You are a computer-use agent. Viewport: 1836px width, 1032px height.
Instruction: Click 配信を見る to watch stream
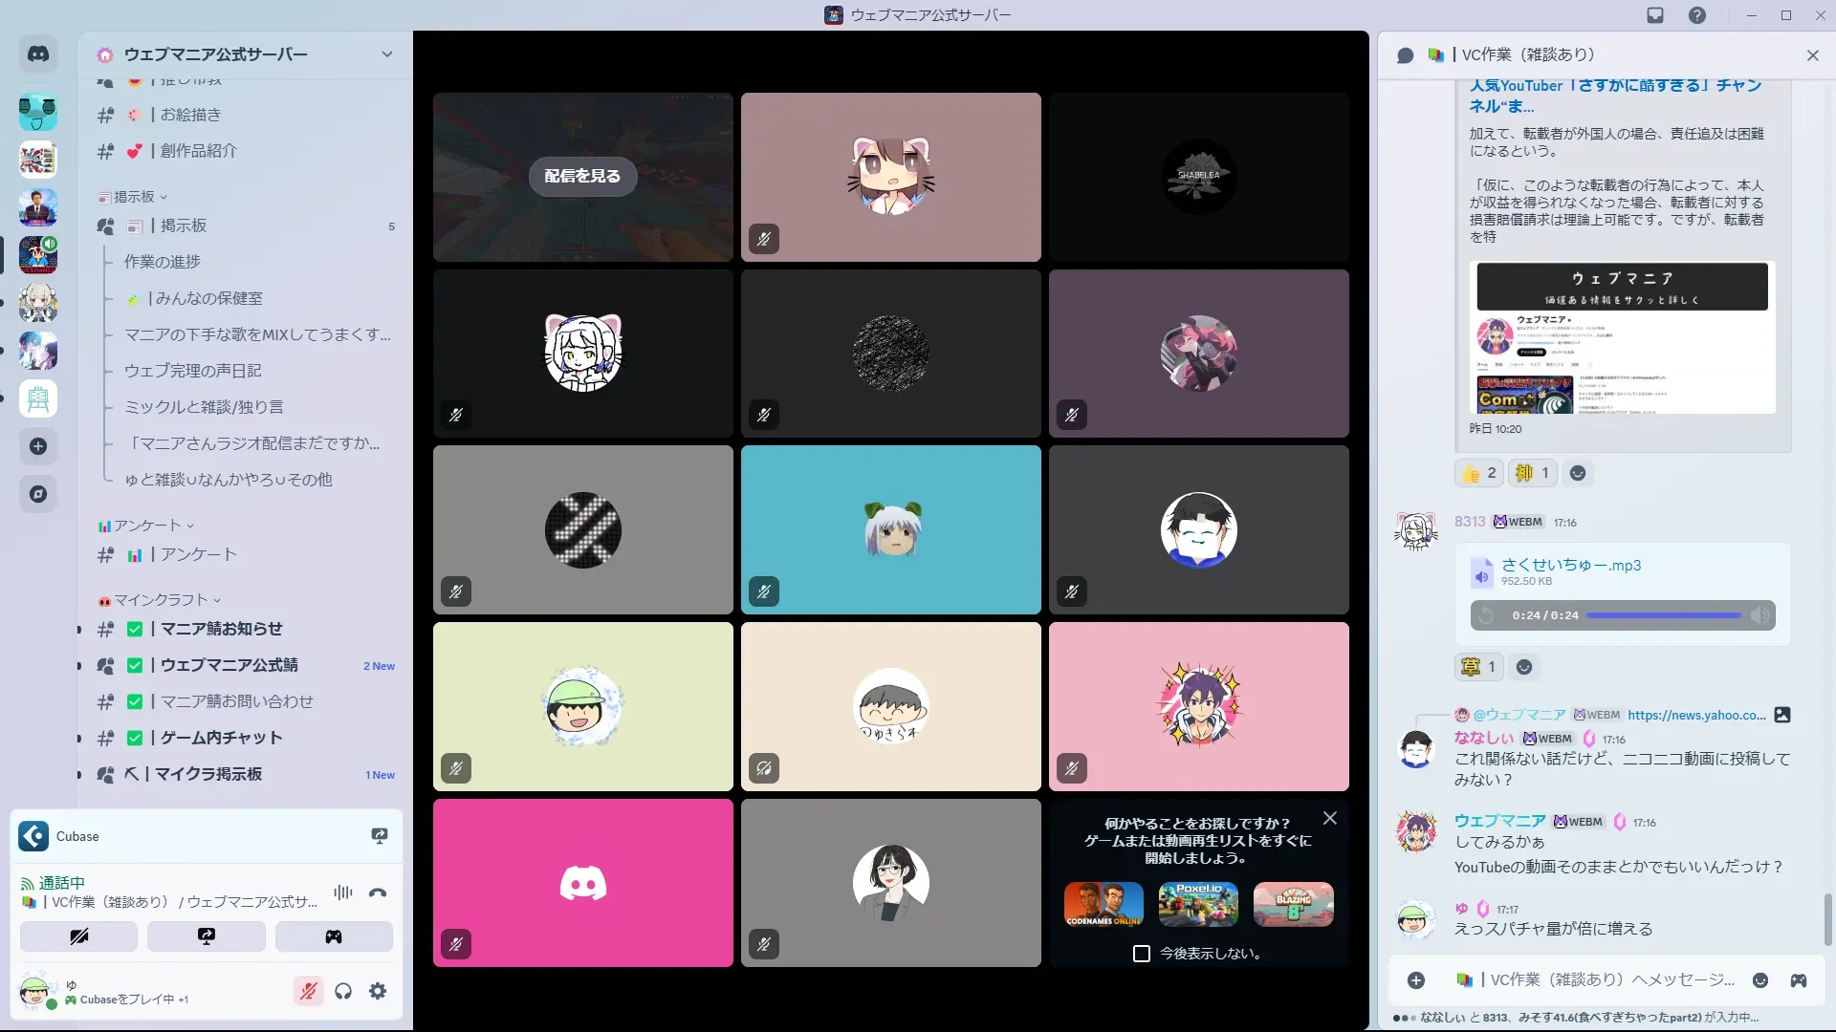(x=582, y=176)
